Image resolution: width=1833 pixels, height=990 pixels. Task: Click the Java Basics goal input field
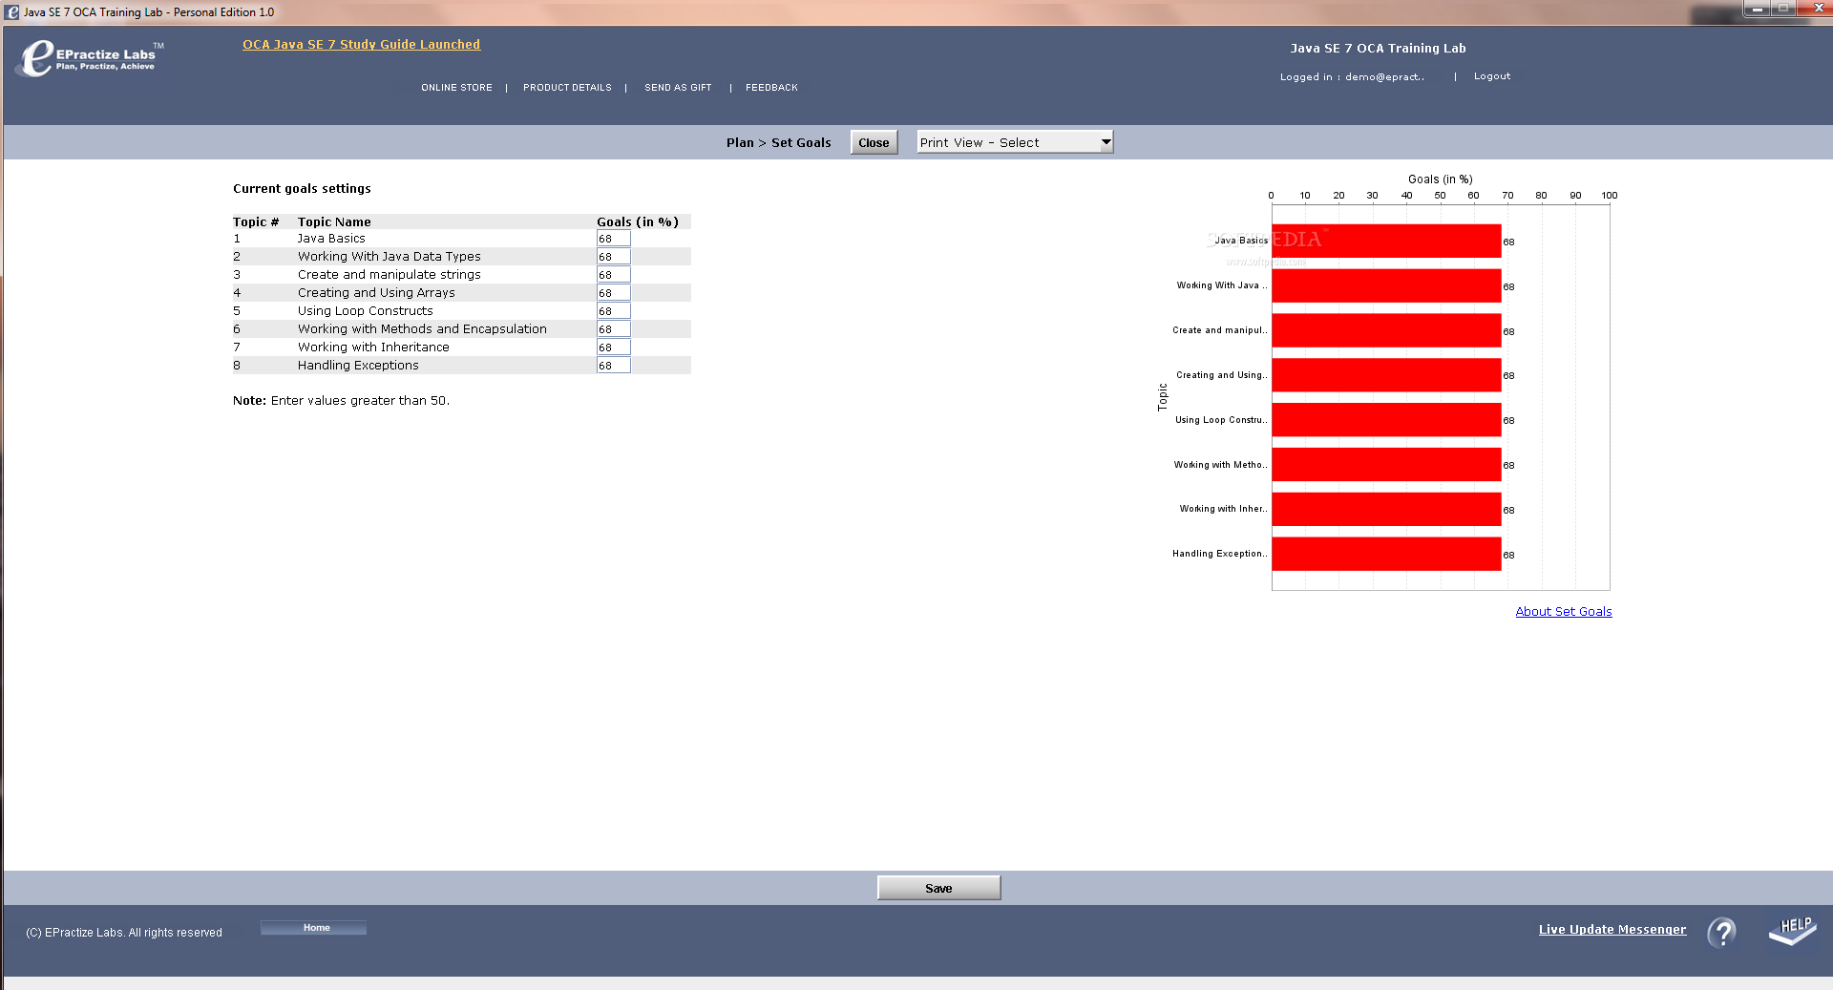(x=613, y=239)
